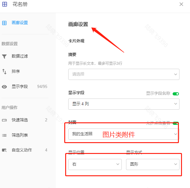This screenshot has height=188, width=190.
Task: Click the chevron in the 右 selector
Action: pos(118,164)
